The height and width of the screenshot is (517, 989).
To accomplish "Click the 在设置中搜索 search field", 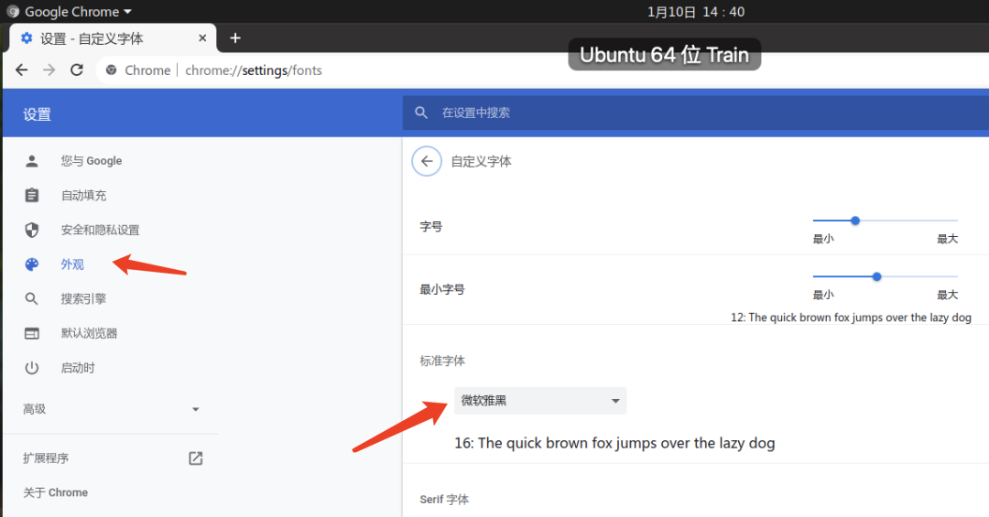I will (696, 113).
